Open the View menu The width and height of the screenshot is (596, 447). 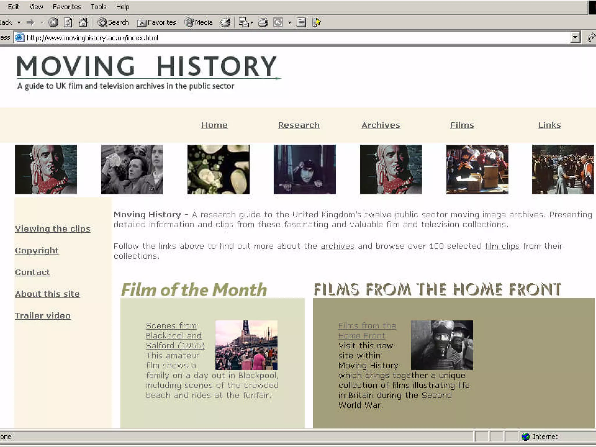36,7
